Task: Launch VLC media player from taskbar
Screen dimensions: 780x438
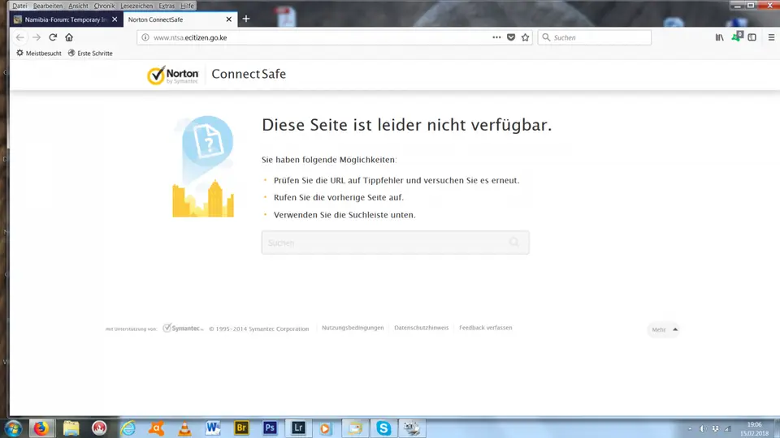Action: (x=184, y=428)
